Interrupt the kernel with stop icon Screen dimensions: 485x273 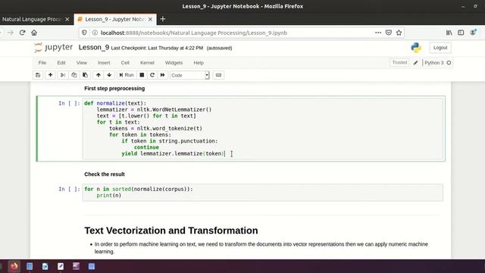(x=142, y=75)
